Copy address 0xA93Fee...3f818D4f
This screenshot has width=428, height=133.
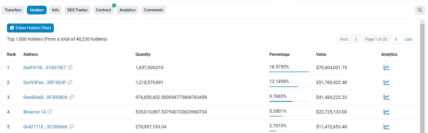(70, 82)
